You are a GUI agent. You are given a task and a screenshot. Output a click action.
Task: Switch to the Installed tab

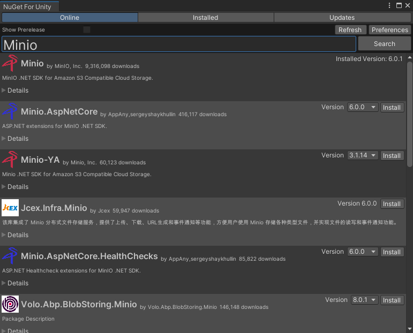point(206,18)
